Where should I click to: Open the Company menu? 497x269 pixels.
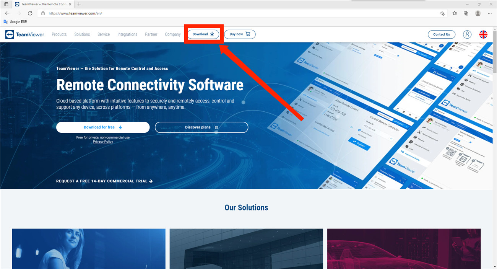173,34
